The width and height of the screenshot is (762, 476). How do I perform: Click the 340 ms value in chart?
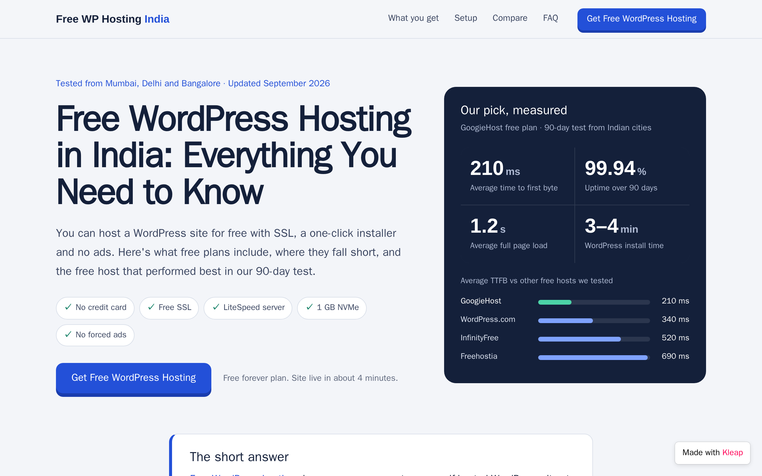click(675, 319)
